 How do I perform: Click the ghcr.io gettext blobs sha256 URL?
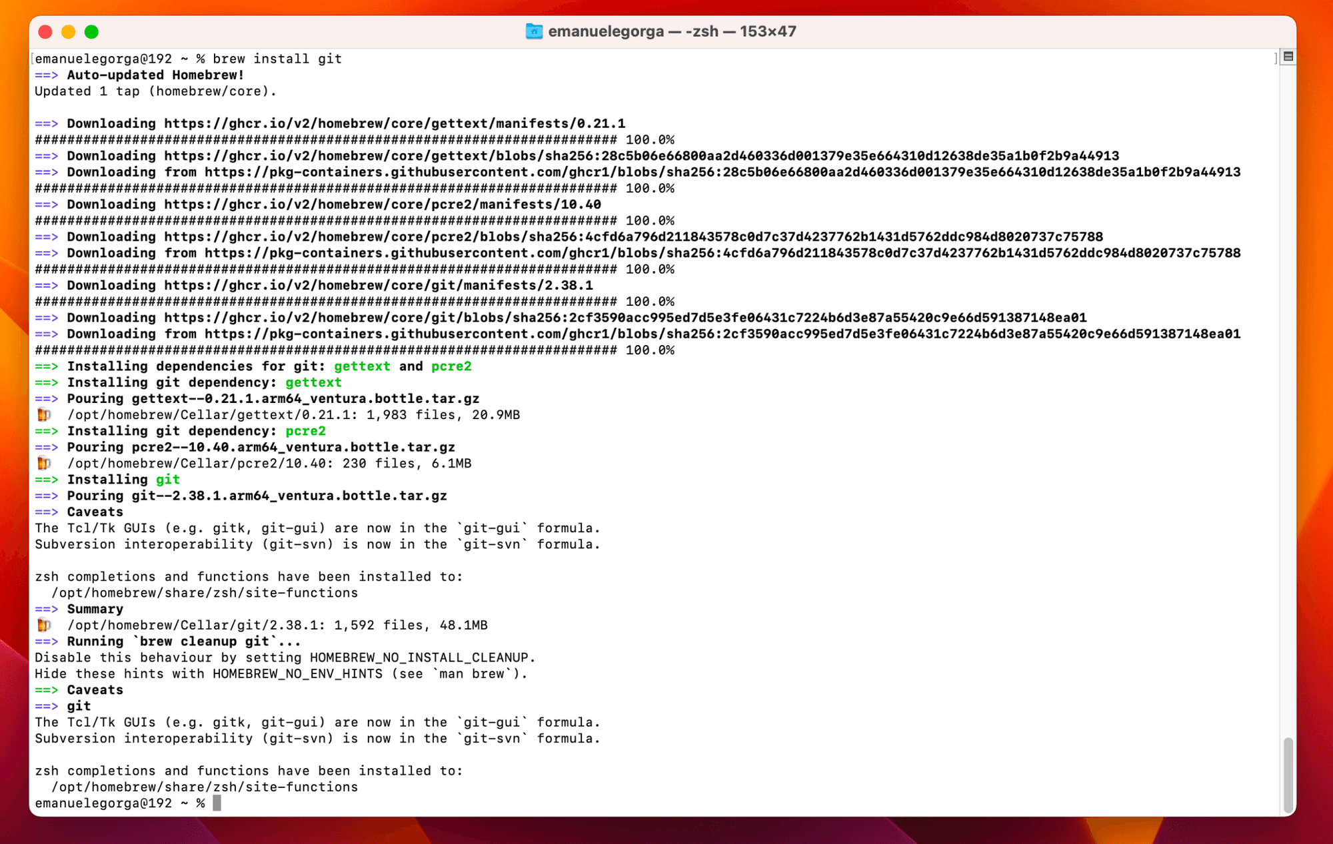pyautogui.click(x=642, y=156)
